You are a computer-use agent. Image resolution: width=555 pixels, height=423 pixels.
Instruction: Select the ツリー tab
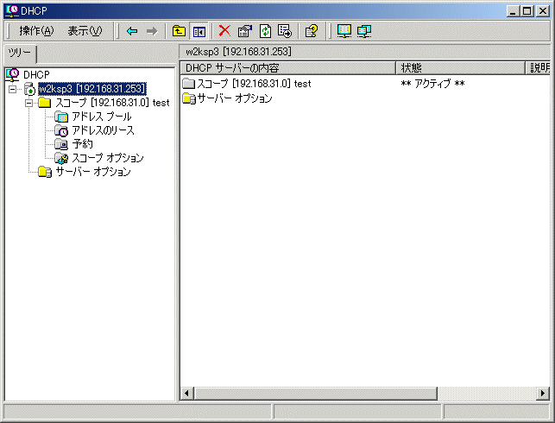pos(20,54)
